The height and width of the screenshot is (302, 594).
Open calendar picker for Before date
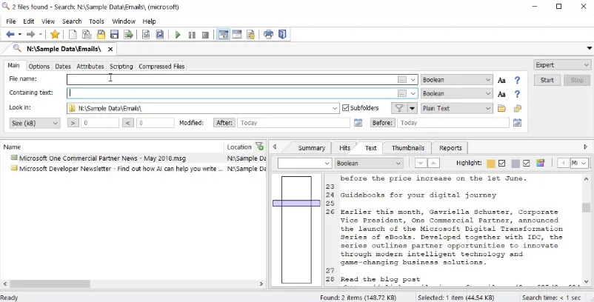[518, 123]
